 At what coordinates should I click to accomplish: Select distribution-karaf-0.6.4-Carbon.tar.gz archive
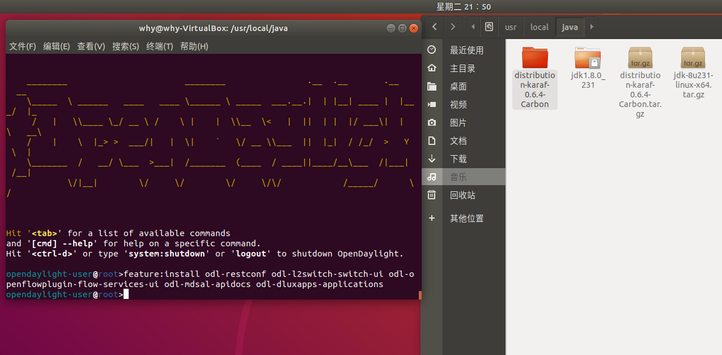pos(640,82)
